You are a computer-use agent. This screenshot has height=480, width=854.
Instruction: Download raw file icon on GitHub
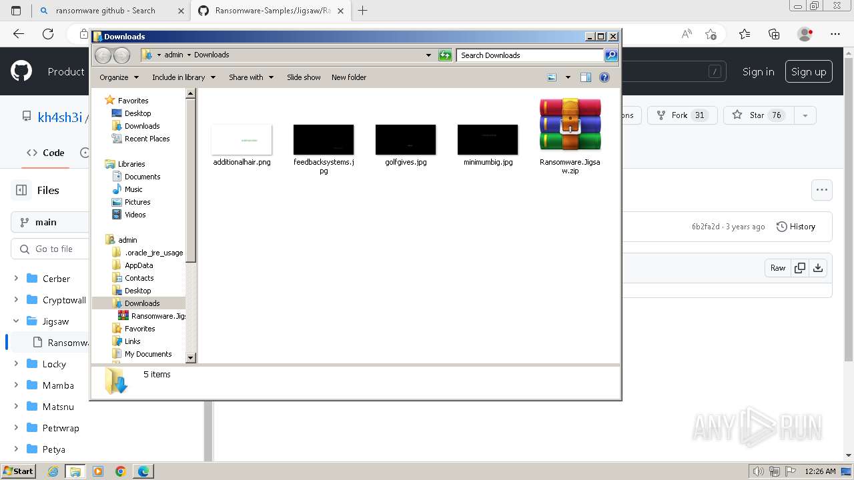tap(818, 268)
